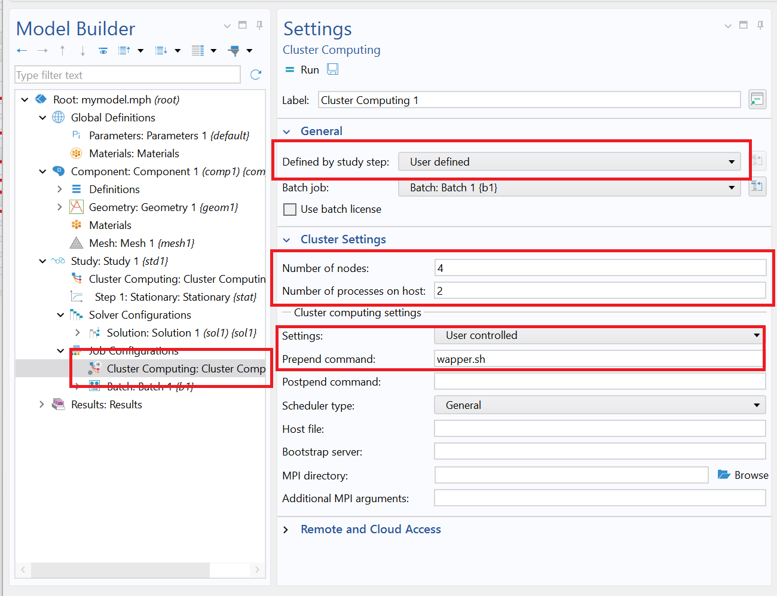
Task: Expand the Remote and Cloud Access section
Action: coord(286,529)
